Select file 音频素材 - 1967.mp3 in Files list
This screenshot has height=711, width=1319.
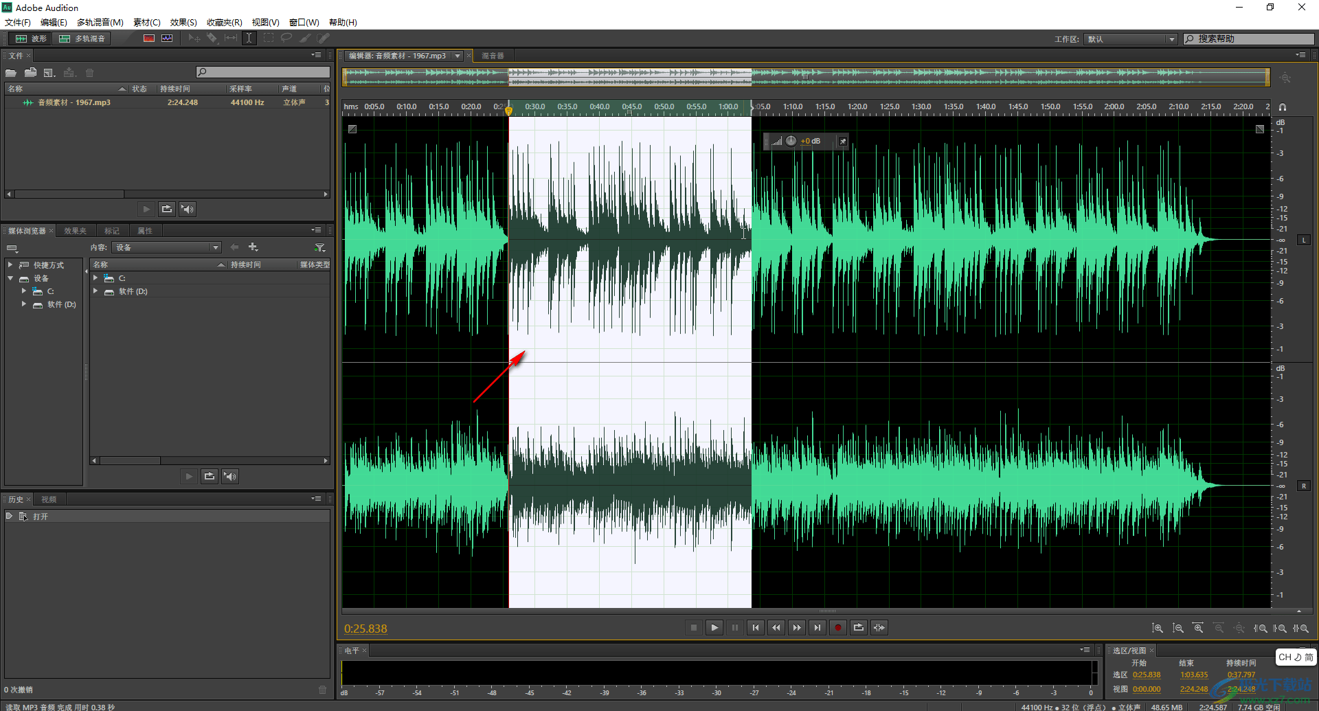coord(168,102)
